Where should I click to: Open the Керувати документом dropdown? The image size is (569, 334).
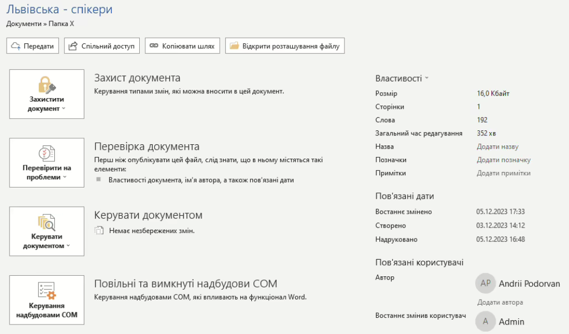pyautogui.click(x=47, y=246)
